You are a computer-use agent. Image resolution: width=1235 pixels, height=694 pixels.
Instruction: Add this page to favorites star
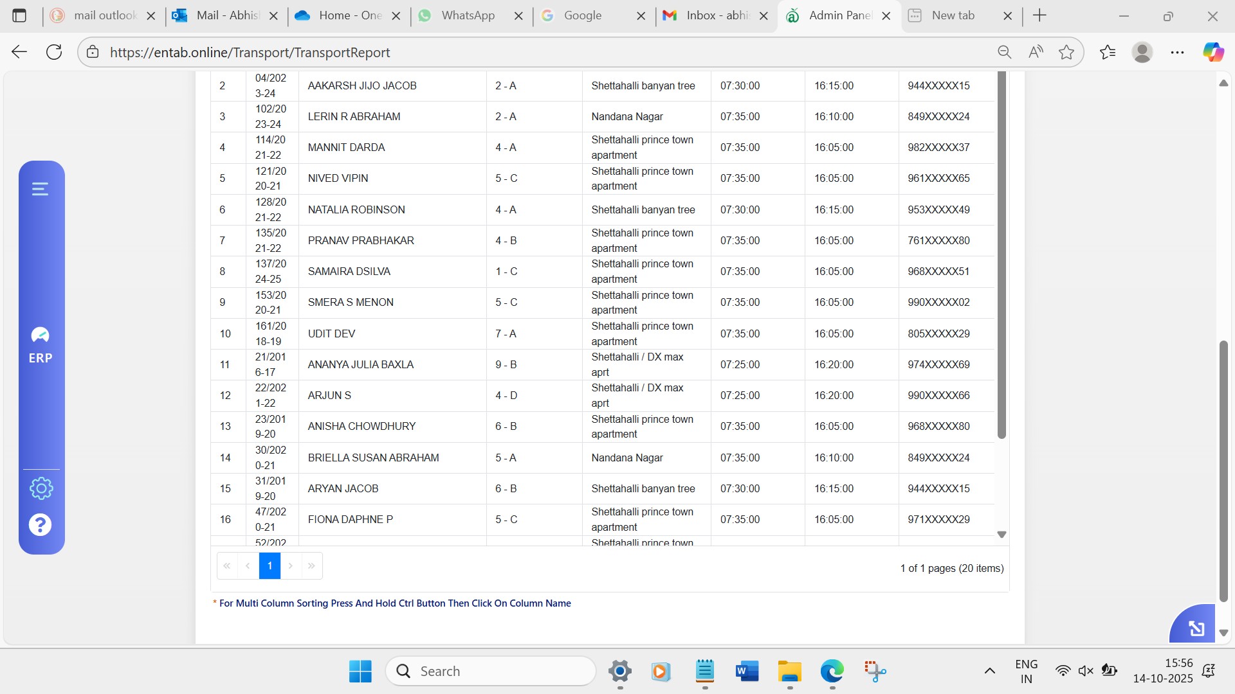(1066, 52)
